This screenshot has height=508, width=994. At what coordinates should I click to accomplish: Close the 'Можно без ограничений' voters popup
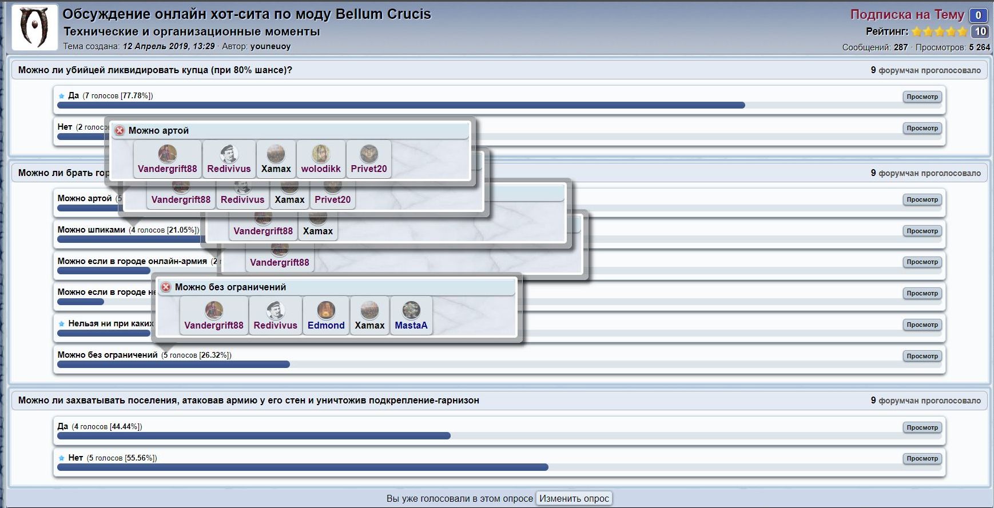(166, 287)
